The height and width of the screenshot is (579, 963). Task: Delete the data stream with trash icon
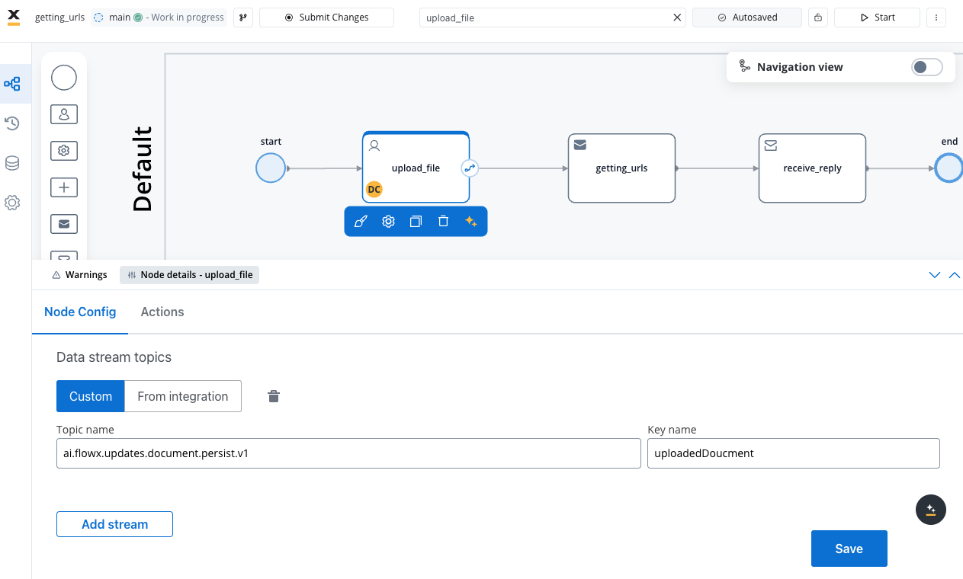pyautogui.click(x=274, y=396)
